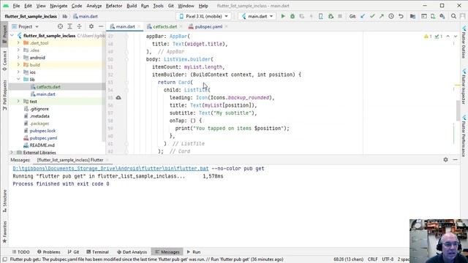Toggle the Favorites tool window side tab
This screenshot has height=263, width=468.
click(4, 232)
